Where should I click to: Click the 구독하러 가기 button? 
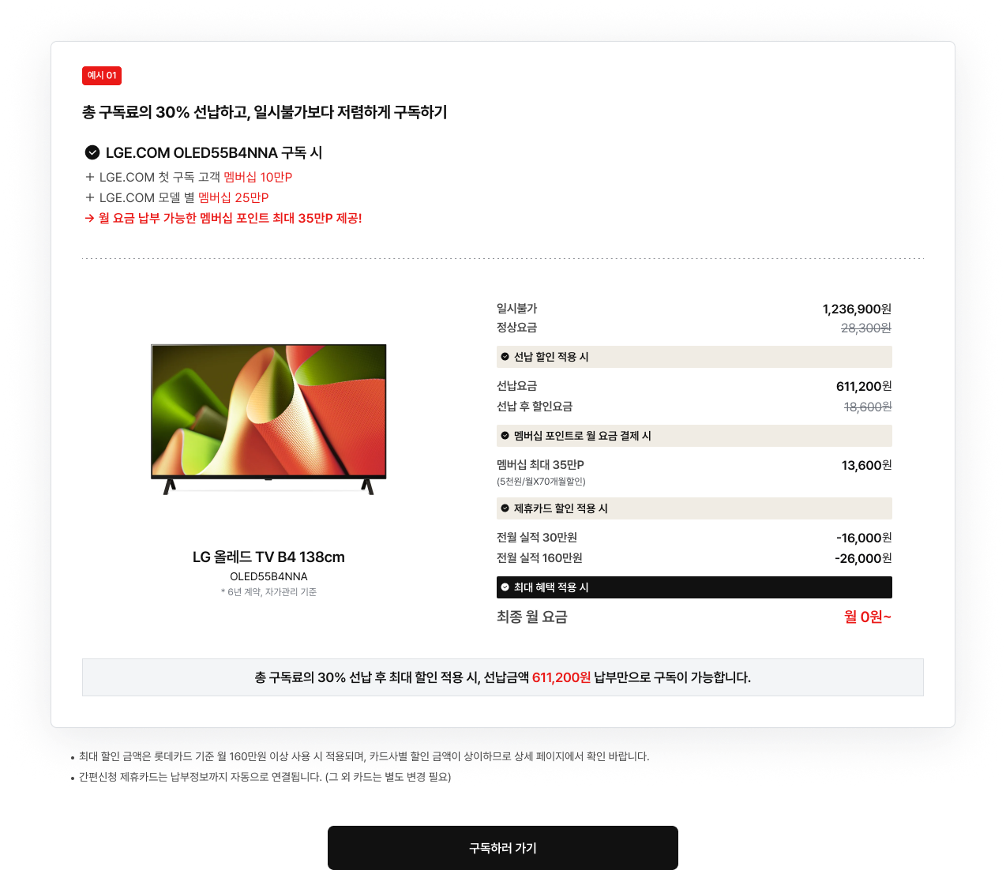[x=503, y=848]
